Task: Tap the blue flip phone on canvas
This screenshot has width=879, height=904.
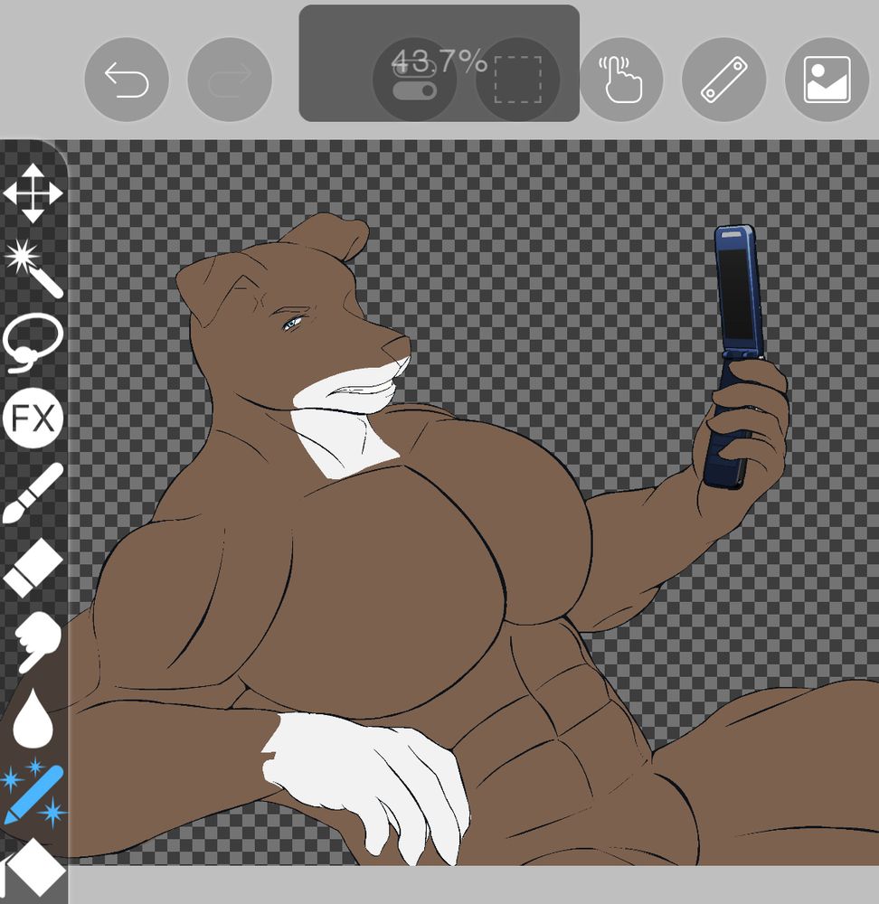Action: coord(735,355)
